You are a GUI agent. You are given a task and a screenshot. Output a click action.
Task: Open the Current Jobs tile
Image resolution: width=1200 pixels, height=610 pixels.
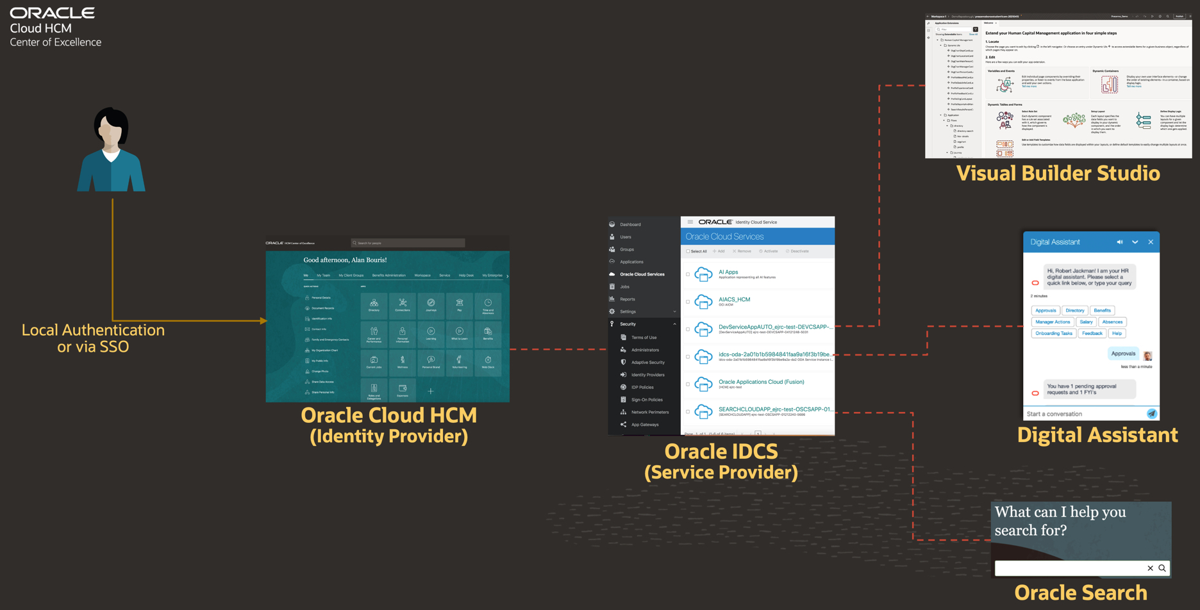374,362
